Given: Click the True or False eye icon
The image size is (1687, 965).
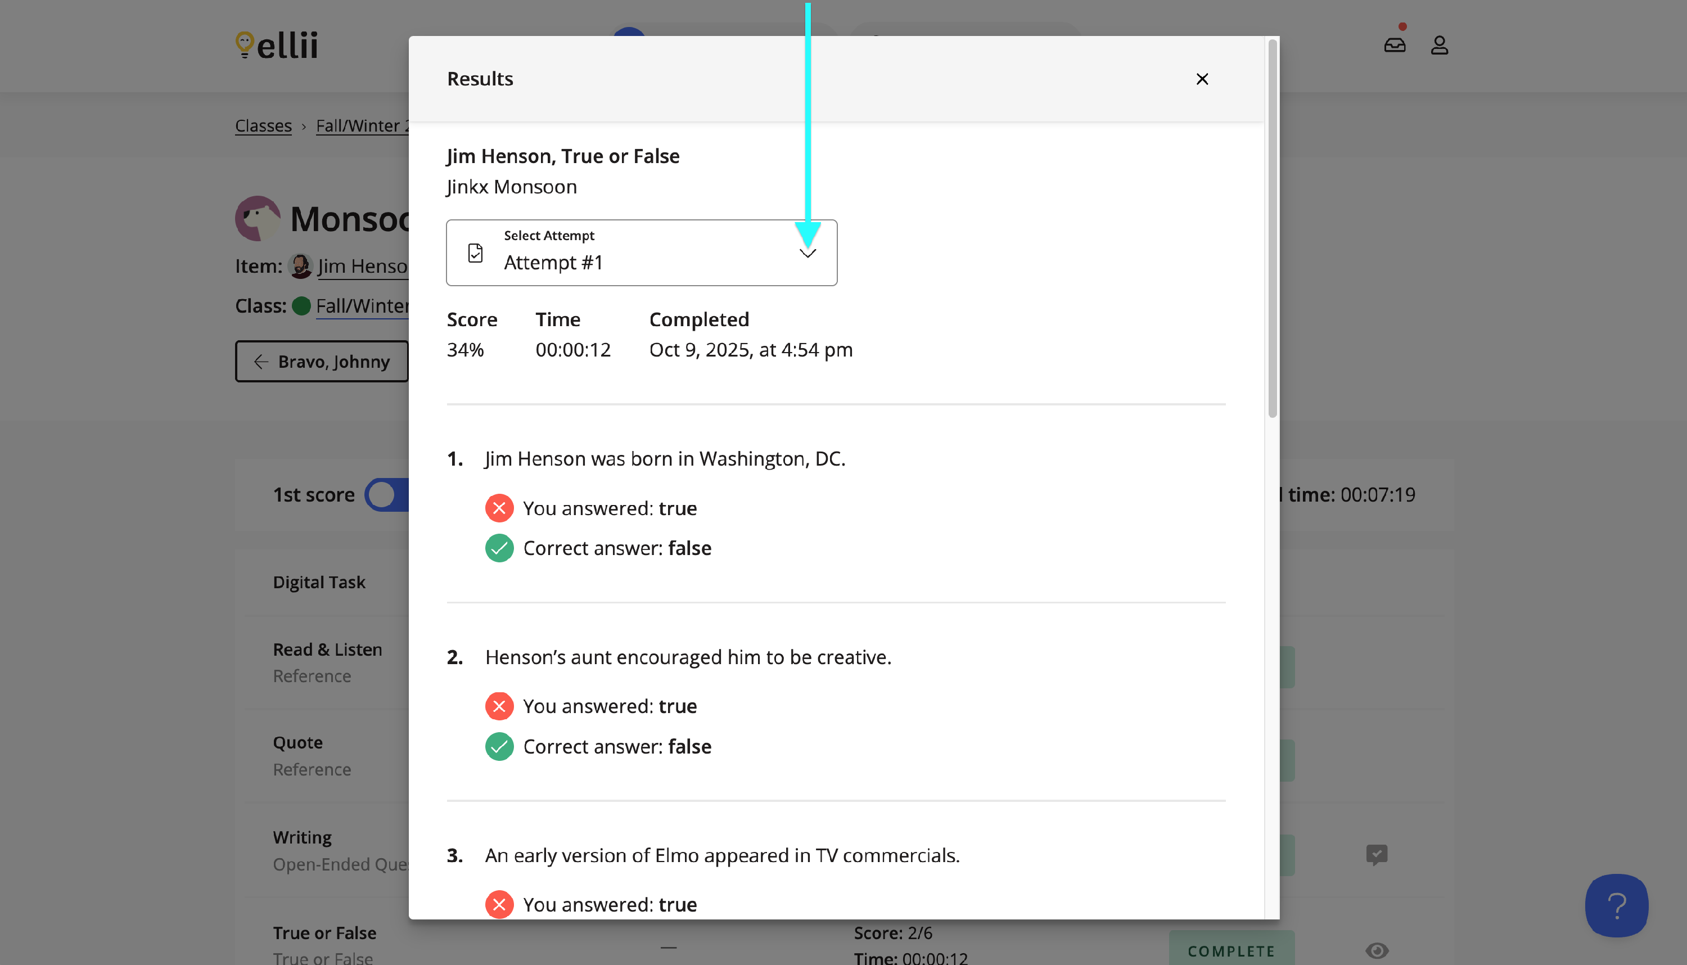Looking at the screenshot, I should (1376, 950).
